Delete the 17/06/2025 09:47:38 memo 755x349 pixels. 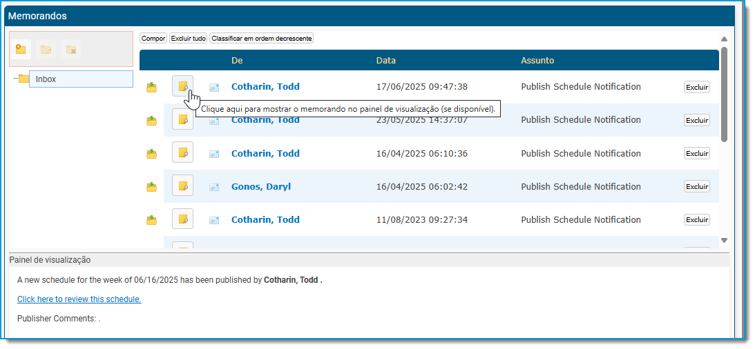click(697, 87)
